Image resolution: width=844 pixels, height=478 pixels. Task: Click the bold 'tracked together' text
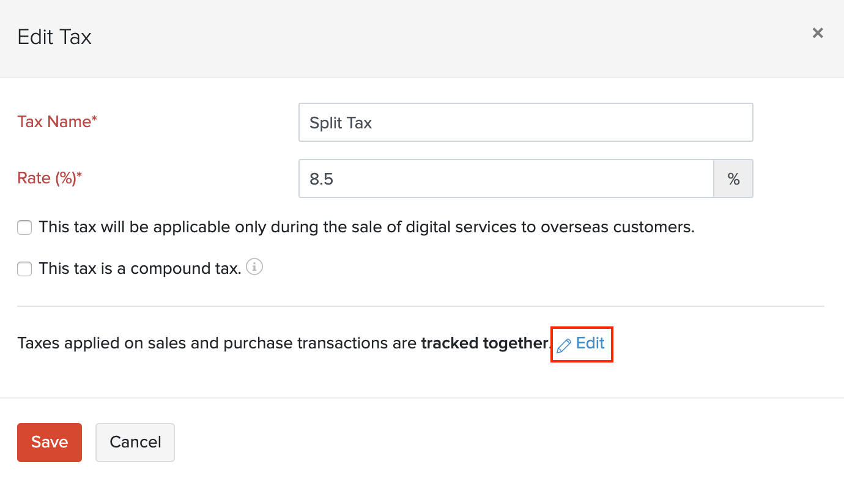tap(486, 344)
